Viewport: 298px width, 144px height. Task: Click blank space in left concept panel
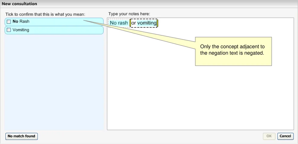tap(54, 82)
